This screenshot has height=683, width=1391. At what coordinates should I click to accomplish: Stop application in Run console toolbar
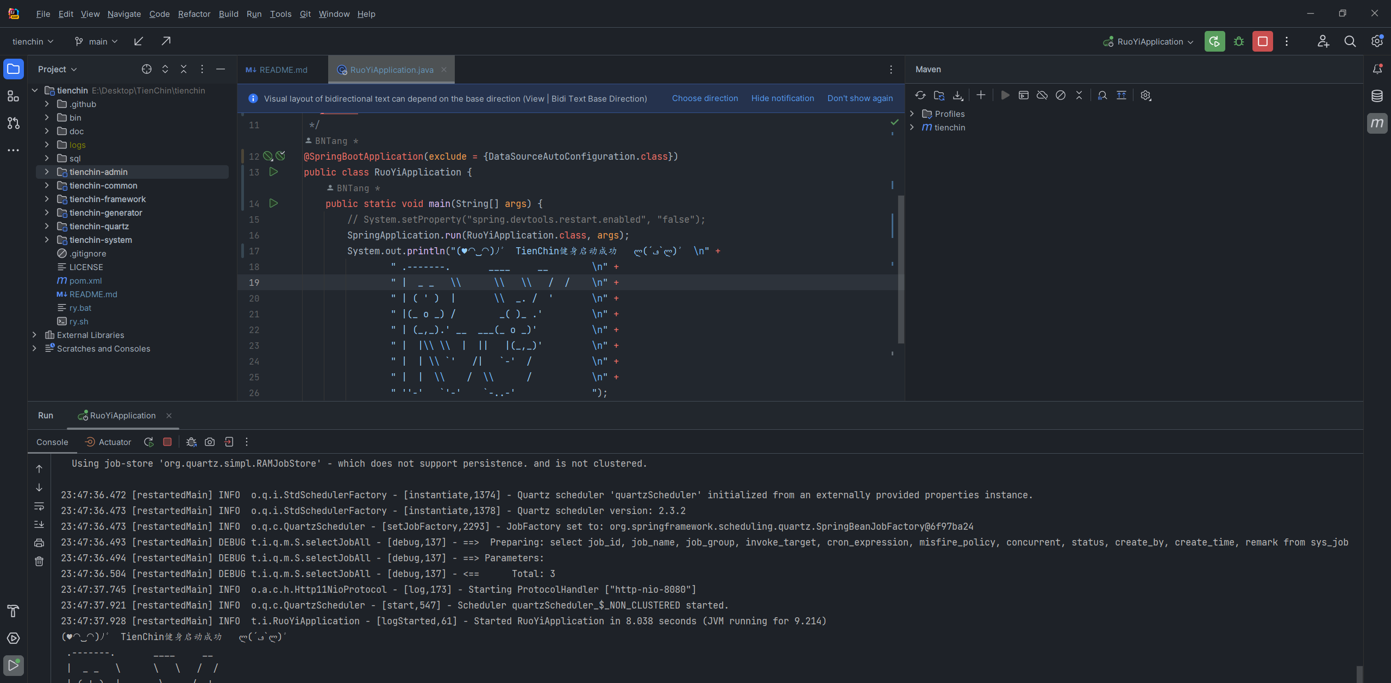(x=167, y=442)
